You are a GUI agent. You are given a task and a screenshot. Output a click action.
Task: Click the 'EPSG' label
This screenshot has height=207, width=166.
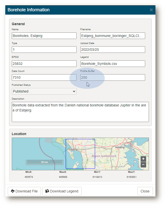point(15,57)
